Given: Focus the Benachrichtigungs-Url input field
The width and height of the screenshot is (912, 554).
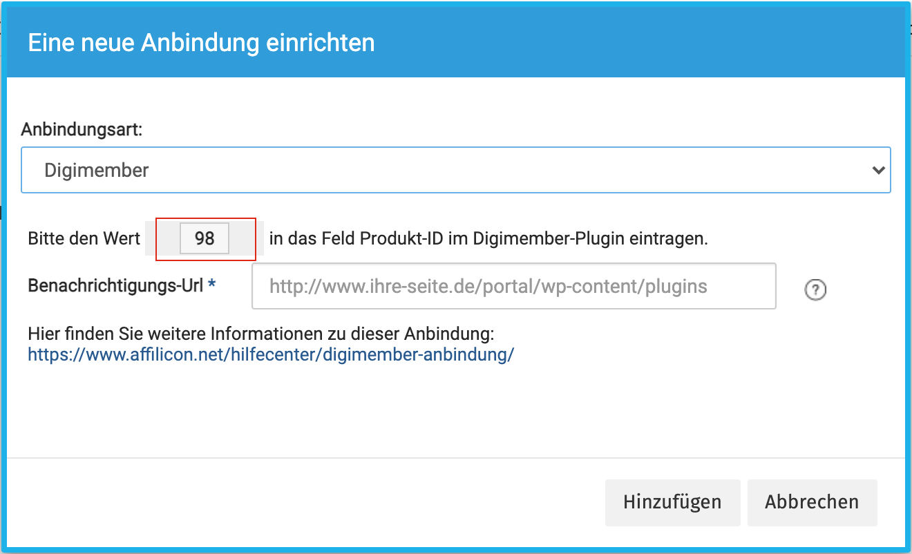Looking at the screenshot, I should pyautogui.click(x=514, y=286).
